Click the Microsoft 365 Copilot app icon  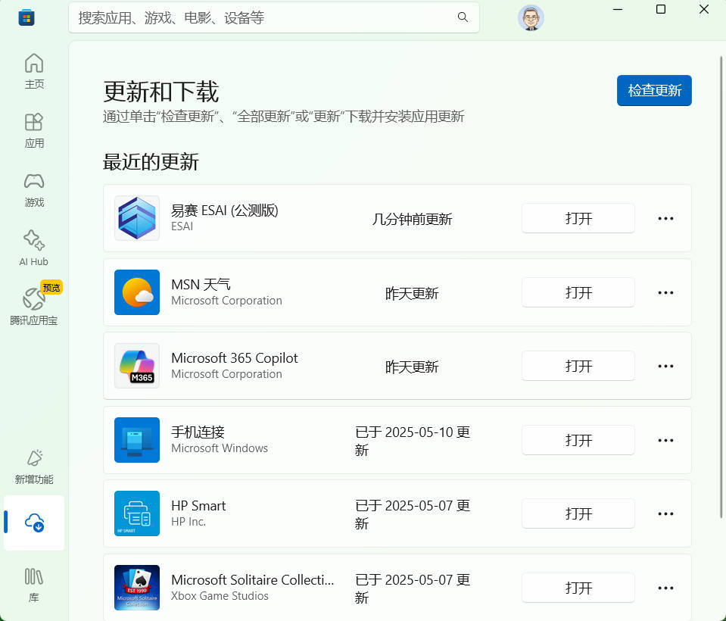(137, 366)
